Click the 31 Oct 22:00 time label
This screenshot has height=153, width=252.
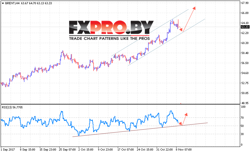(164, 150)
